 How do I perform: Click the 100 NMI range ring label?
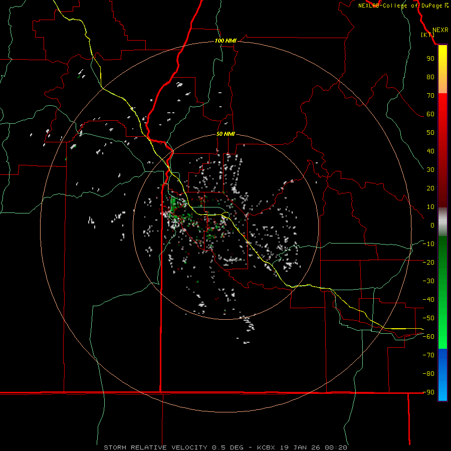click(x=225, y=41)
